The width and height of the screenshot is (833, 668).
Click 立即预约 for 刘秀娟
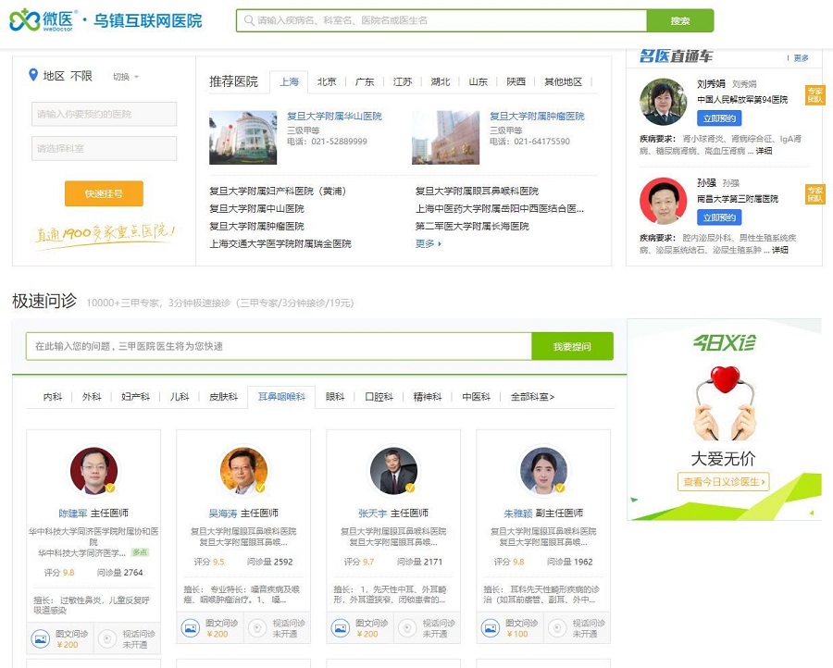coord(719,118)
